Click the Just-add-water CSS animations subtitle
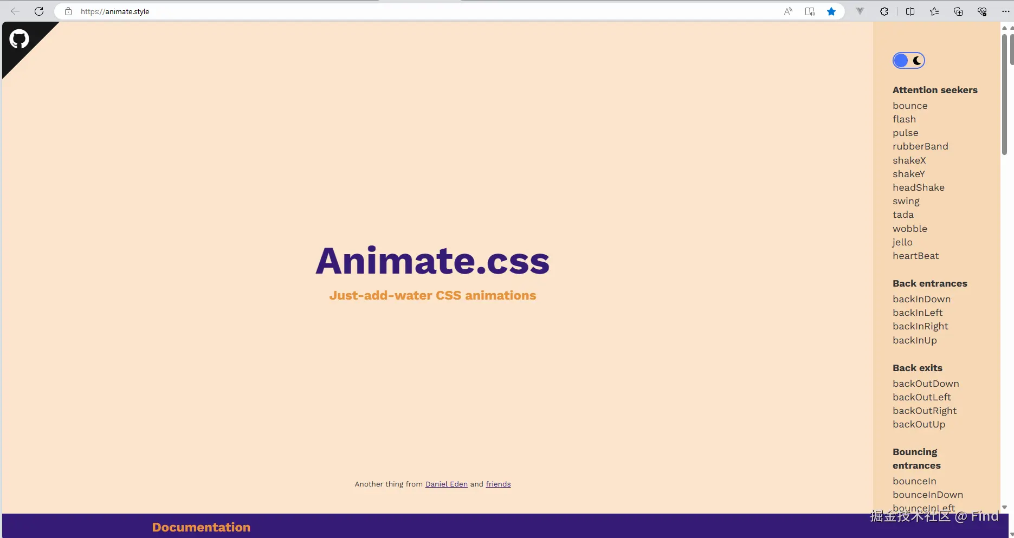1014x538 pixels. (x=432, y=295)
